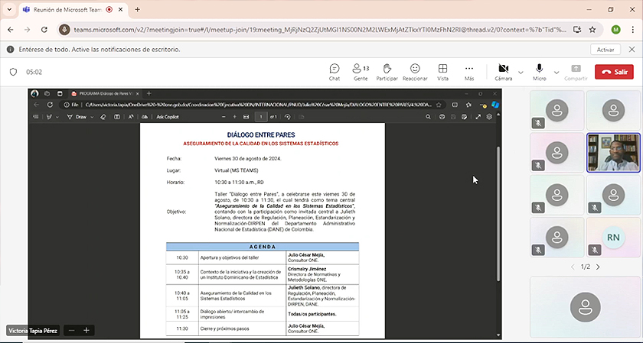The height and width of the screenshot is (343, 643).
Task: Click the Victoria Tapia Pérez presenter label
Action: (x=33, y=331)
